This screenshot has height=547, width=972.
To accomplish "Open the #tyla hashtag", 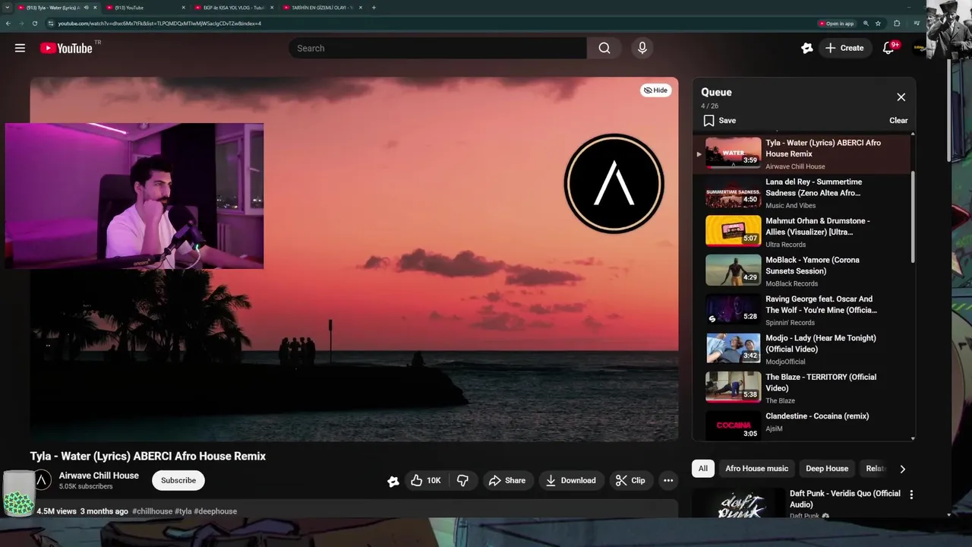I will 183,511.
